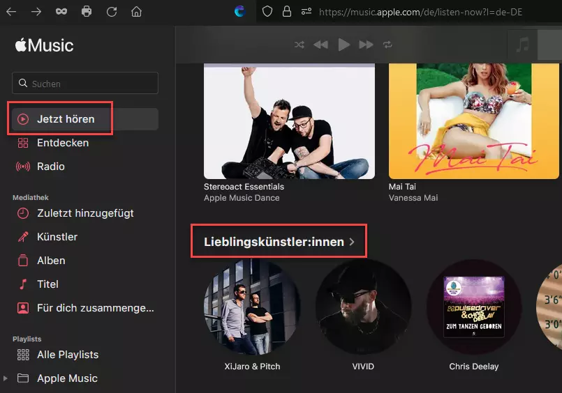Click the folder icon beside Apple Music

tap(23, 378)
